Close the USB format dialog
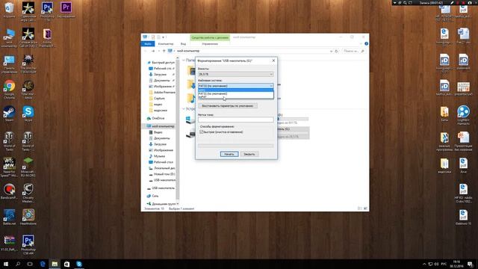This screenshot has width=478, height=269. tap(273, 61)
